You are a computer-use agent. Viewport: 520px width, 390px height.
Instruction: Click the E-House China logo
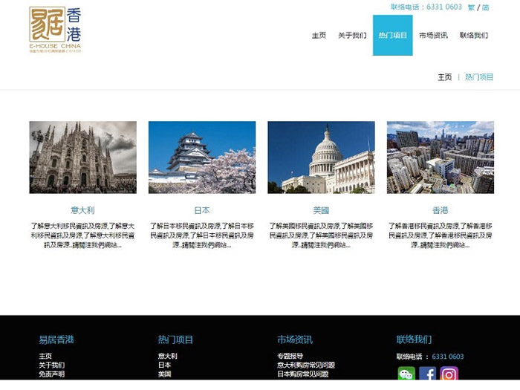pyautogui.click(x=56, y=30)
